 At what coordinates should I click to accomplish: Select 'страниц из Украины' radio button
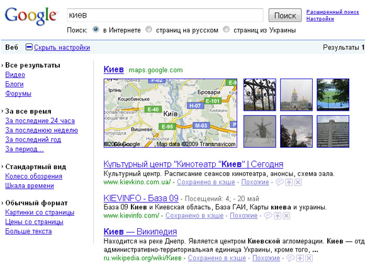tap(226, 30)
